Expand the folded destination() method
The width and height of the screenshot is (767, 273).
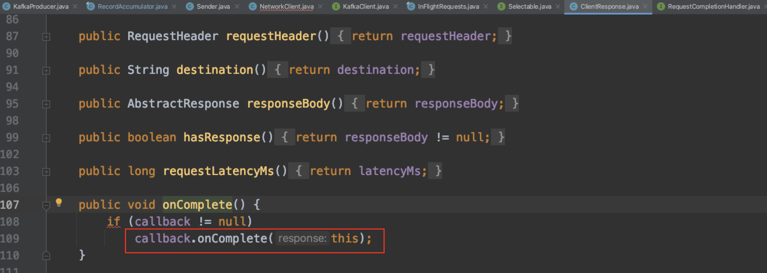(46, 70)
